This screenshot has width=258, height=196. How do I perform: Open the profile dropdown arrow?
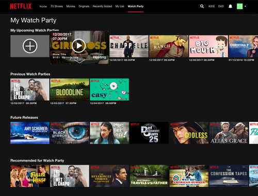(x=245, y=6)
